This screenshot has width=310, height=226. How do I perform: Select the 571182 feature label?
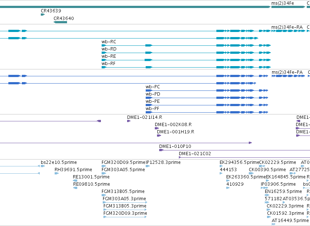point(274,199)
